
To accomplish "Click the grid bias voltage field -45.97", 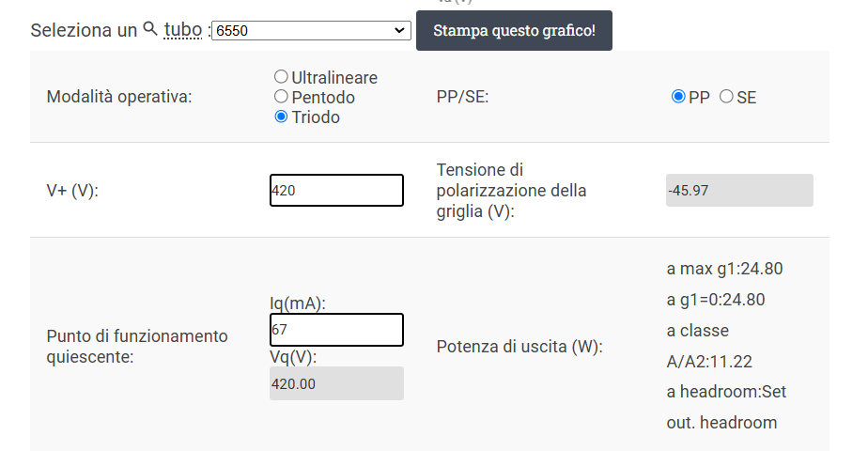I will (739, 191).
